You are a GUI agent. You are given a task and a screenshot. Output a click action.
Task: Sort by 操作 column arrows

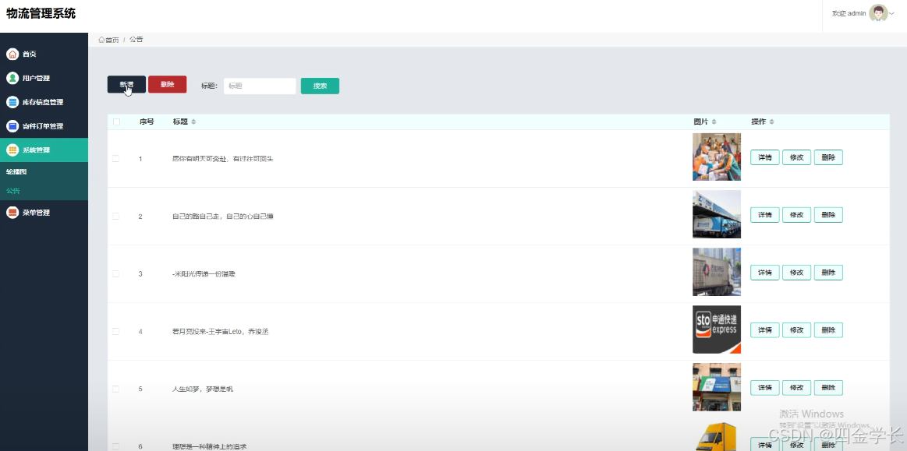[771, 122]
